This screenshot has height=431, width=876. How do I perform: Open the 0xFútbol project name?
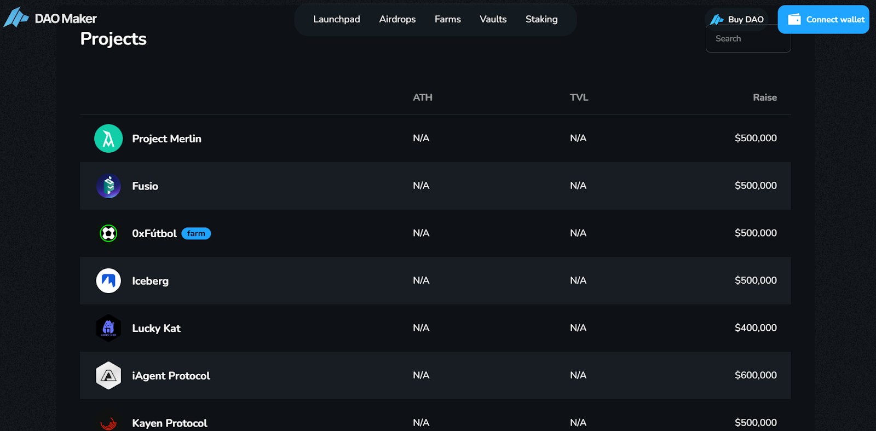(154, 233)
